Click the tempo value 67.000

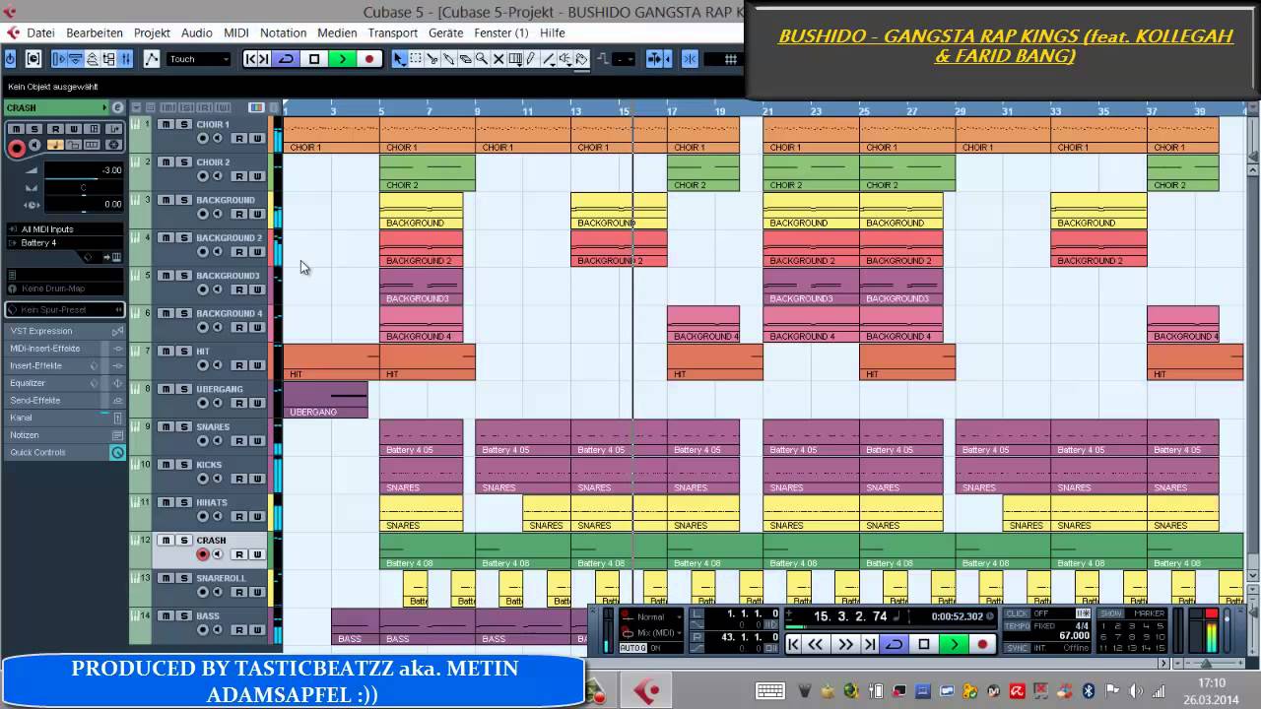click(1074, 636)
